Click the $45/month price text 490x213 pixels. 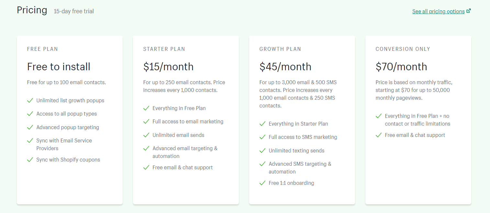[285, 66]
